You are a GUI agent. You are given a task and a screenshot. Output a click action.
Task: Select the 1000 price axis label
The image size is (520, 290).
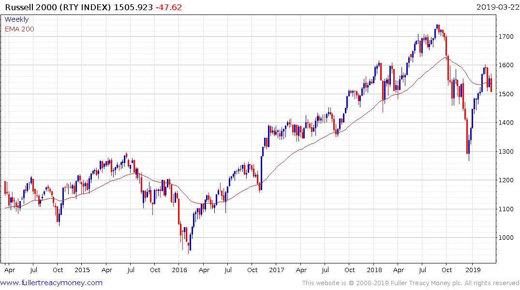[506, 238]
